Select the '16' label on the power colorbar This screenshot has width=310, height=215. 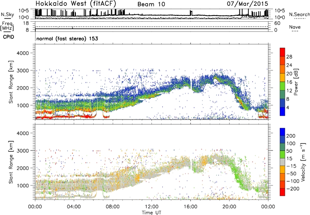[x=289, y=82]
